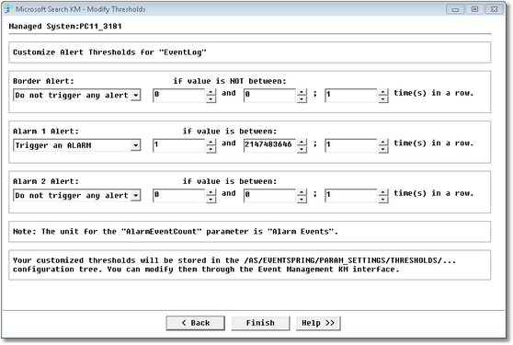This screenshot has height=345, width=513.
Task: Increase Alarm 2 upper value with up arrow
Action: point(302,192)
